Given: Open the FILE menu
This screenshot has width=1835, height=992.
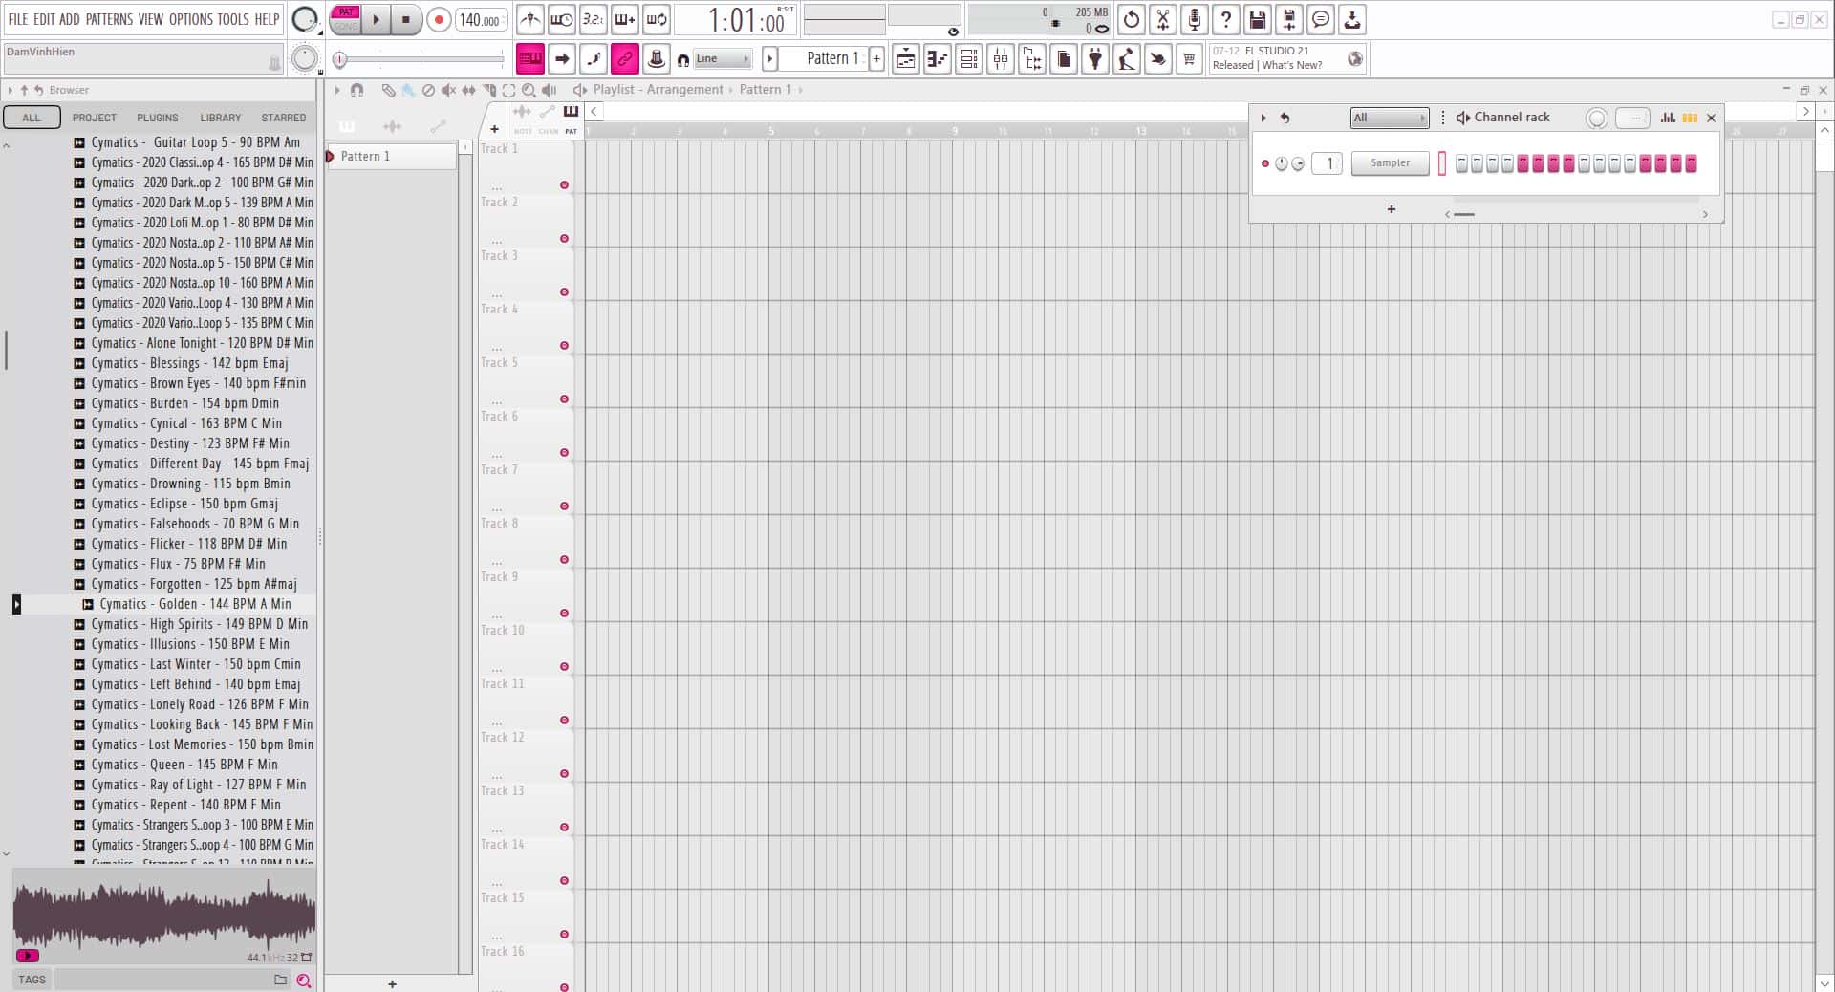Looking at the screenshot, I should [x=18, y=19].
